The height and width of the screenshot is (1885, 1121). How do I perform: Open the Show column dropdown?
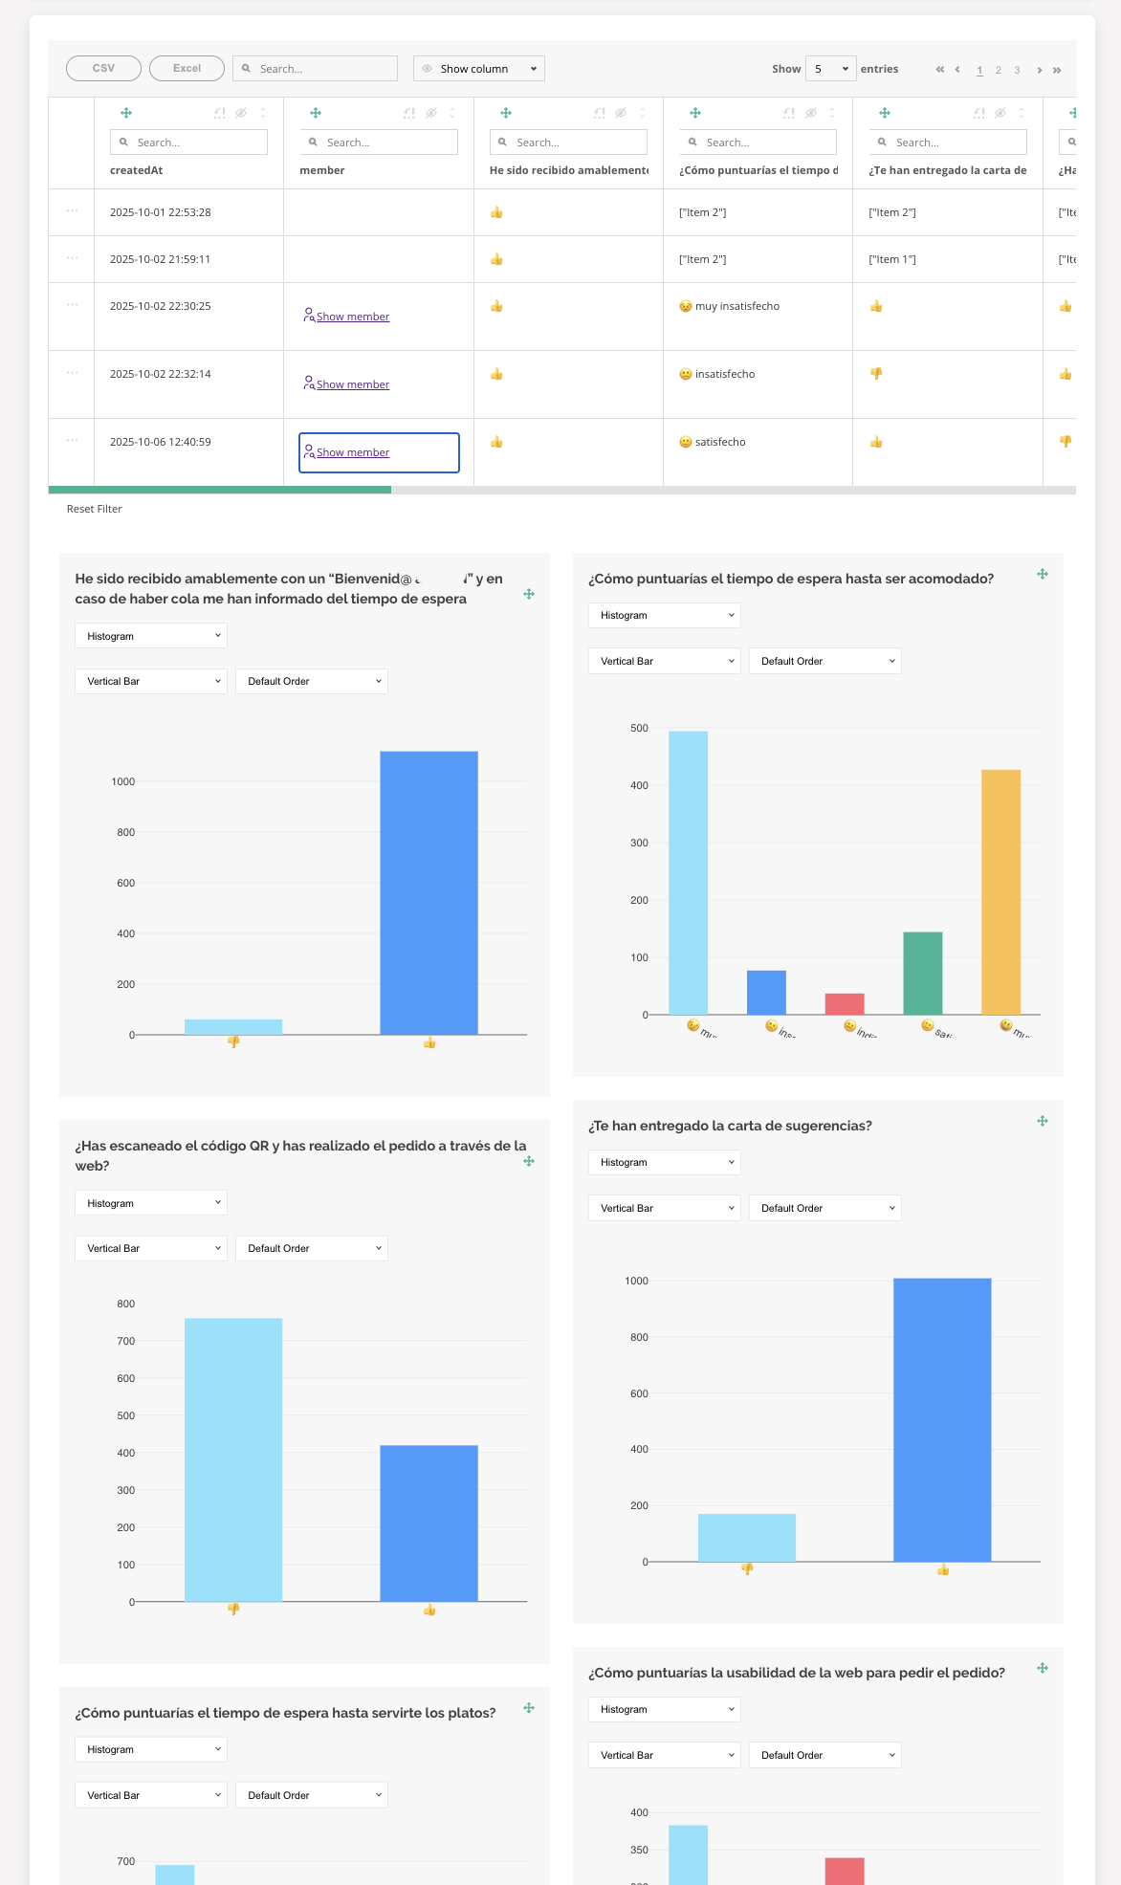point(479,69)
